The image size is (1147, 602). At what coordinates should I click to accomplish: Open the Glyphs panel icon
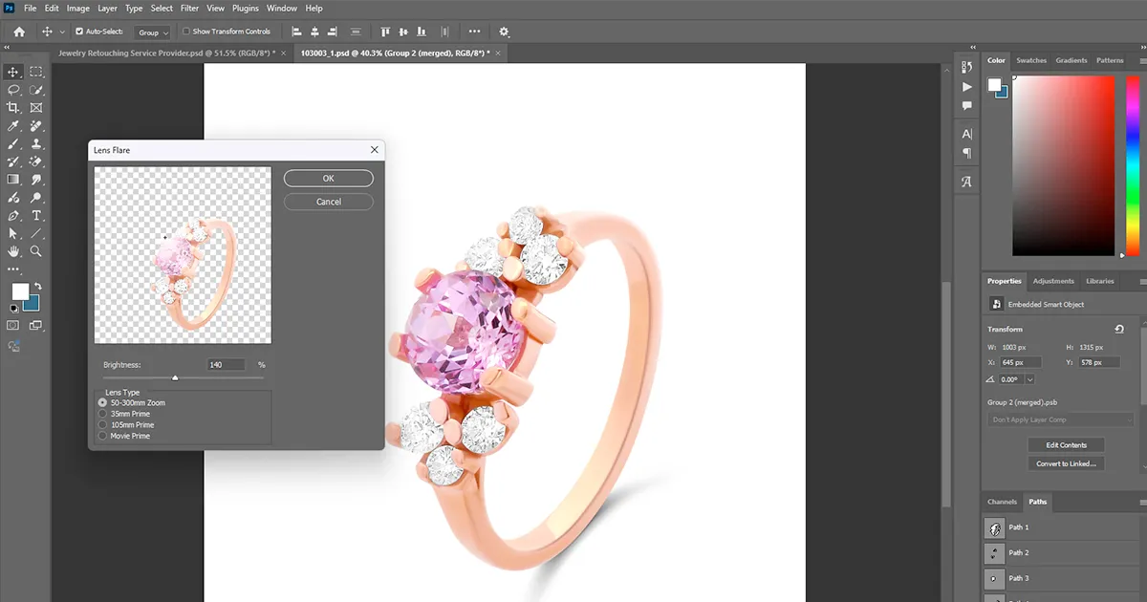coord(967,182)
